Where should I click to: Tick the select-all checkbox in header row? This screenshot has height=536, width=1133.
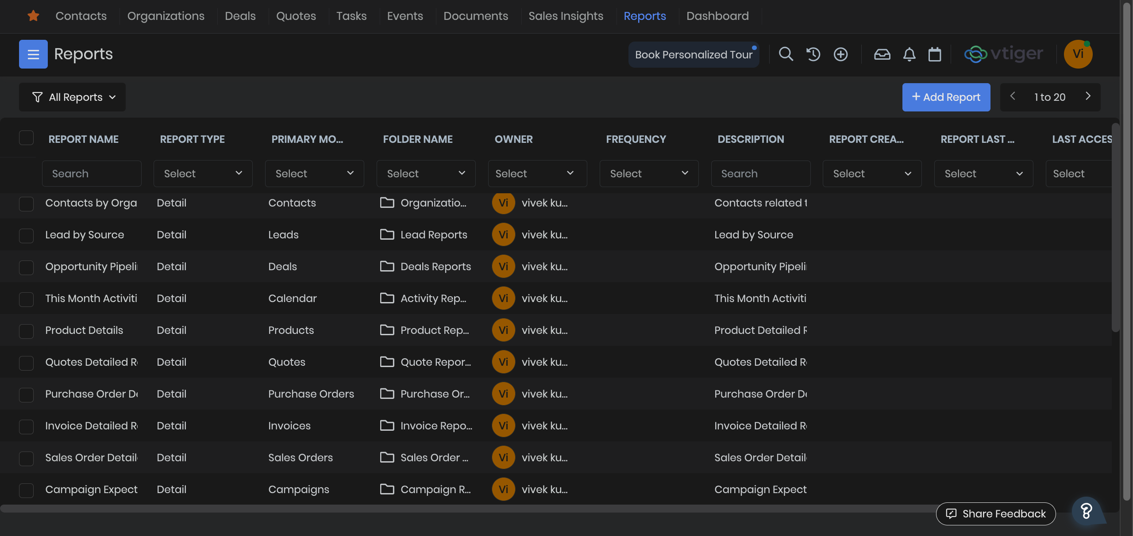(x=27, y=138)
